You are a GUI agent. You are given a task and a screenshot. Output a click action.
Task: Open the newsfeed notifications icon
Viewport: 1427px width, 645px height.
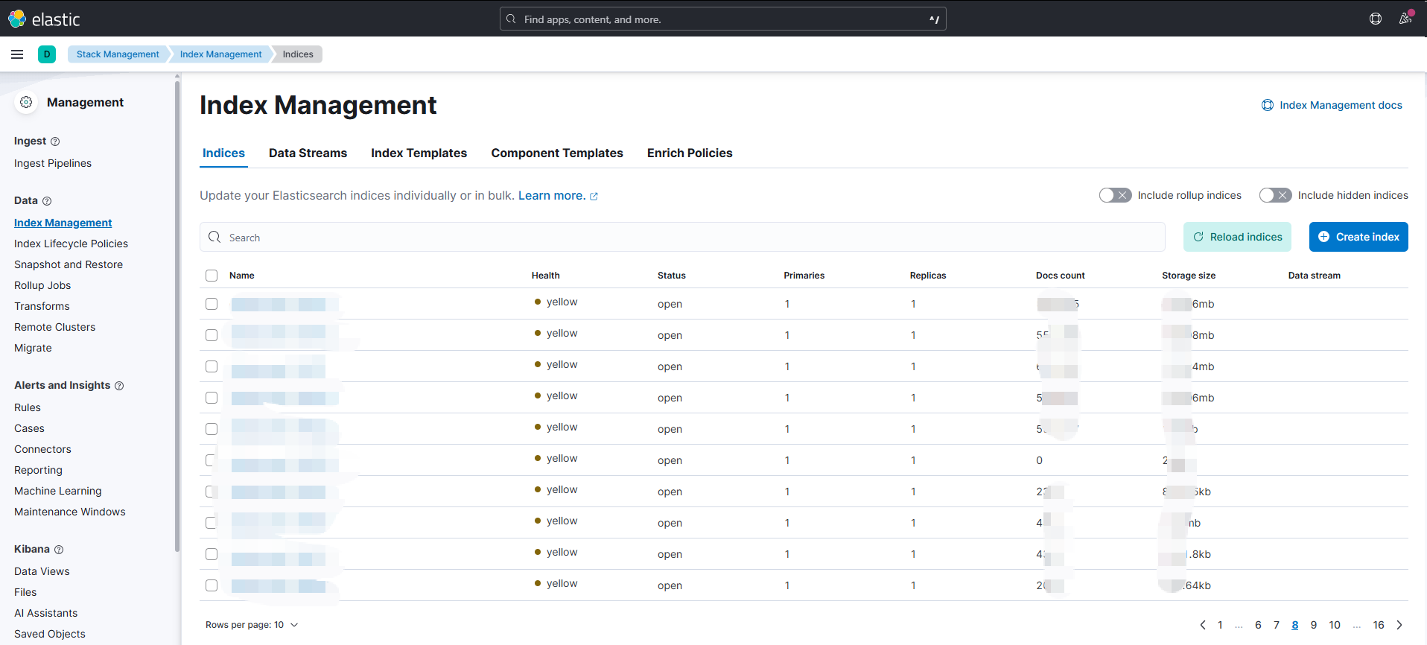(1405, 19)
